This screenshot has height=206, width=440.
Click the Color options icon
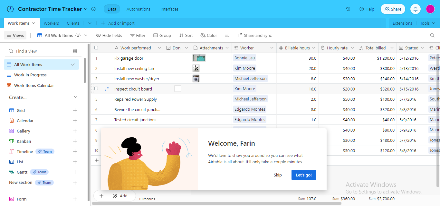tap(203, 35)
